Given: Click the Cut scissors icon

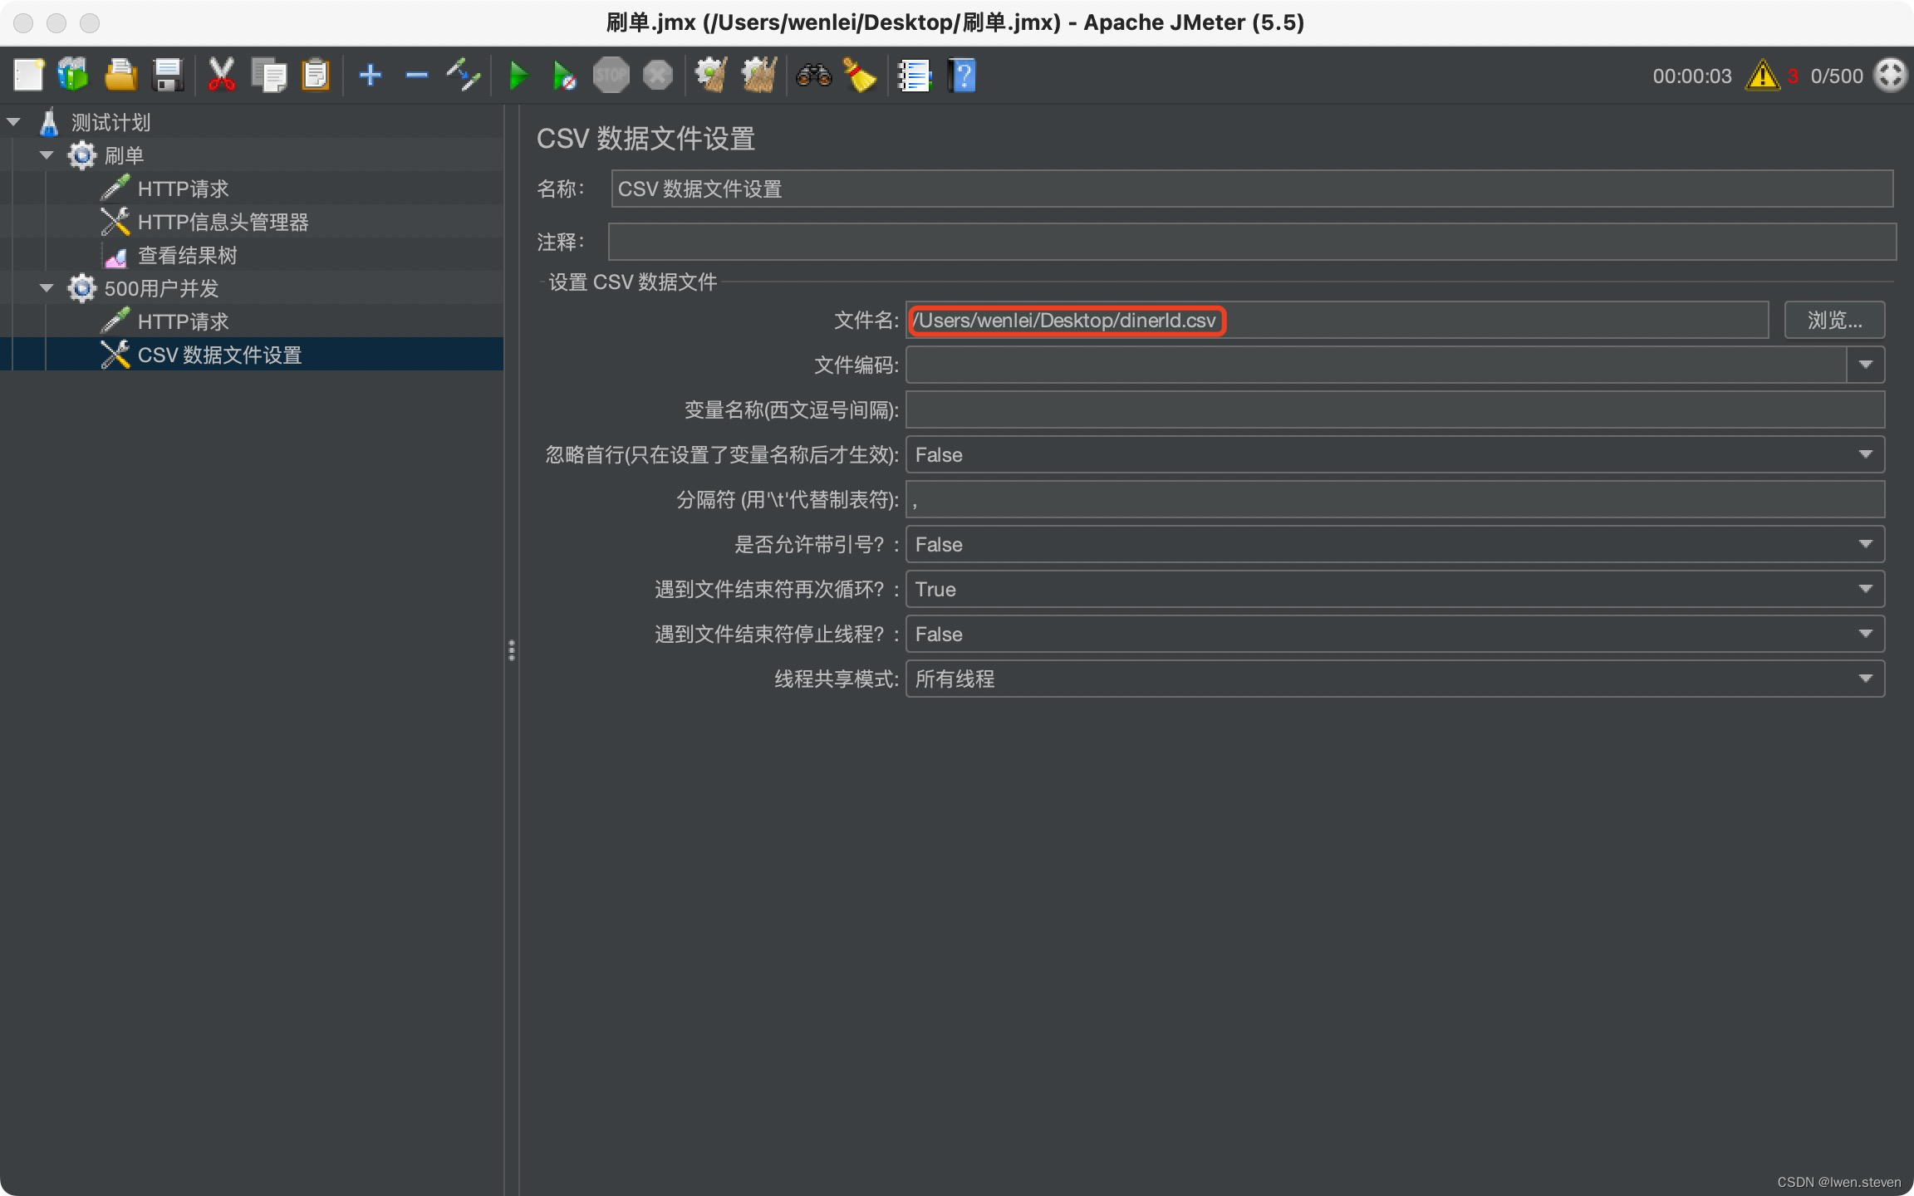Looking at the screenshot, I should [x=221, y=76].
